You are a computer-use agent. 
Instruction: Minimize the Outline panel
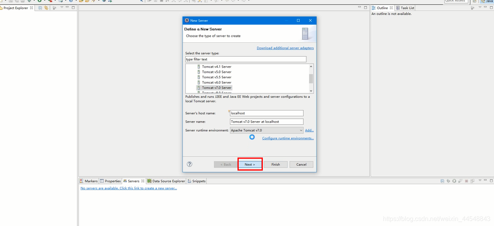coord(485,7)
